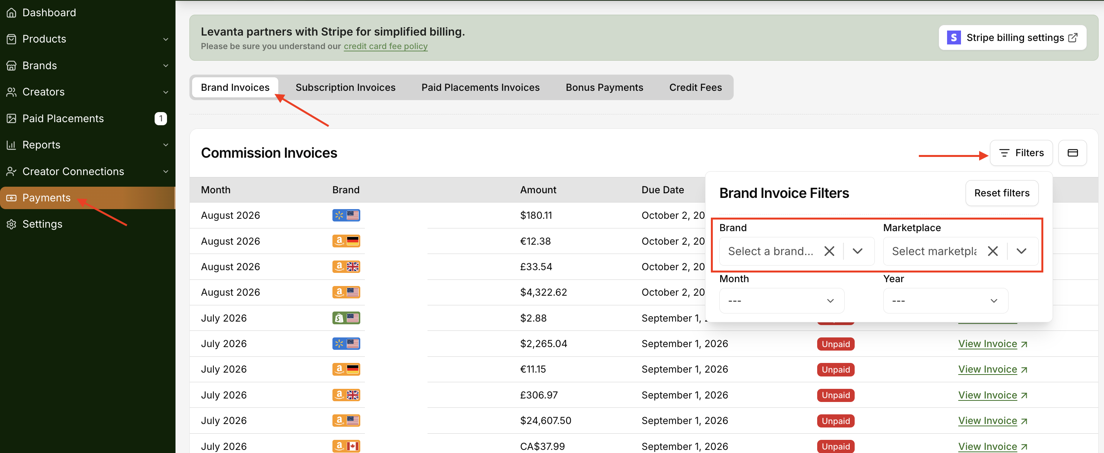The width and height of the screenshot is (1104, 453).
Task: Click the Payments banknote icon
Action: (12, 198)
